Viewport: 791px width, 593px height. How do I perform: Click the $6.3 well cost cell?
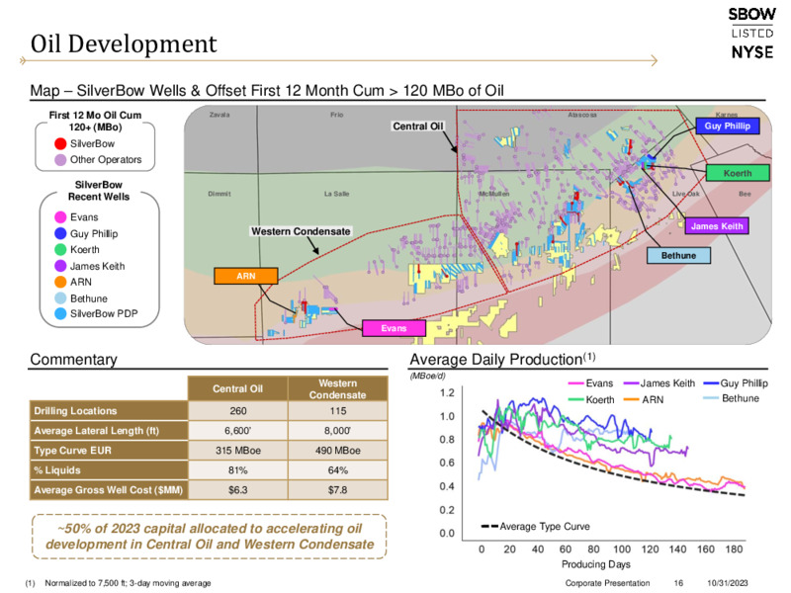pos(237,489)
